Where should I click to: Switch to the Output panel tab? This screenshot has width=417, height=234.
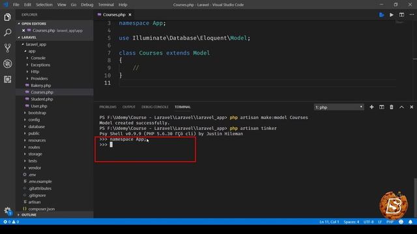(x=129, y=107)
